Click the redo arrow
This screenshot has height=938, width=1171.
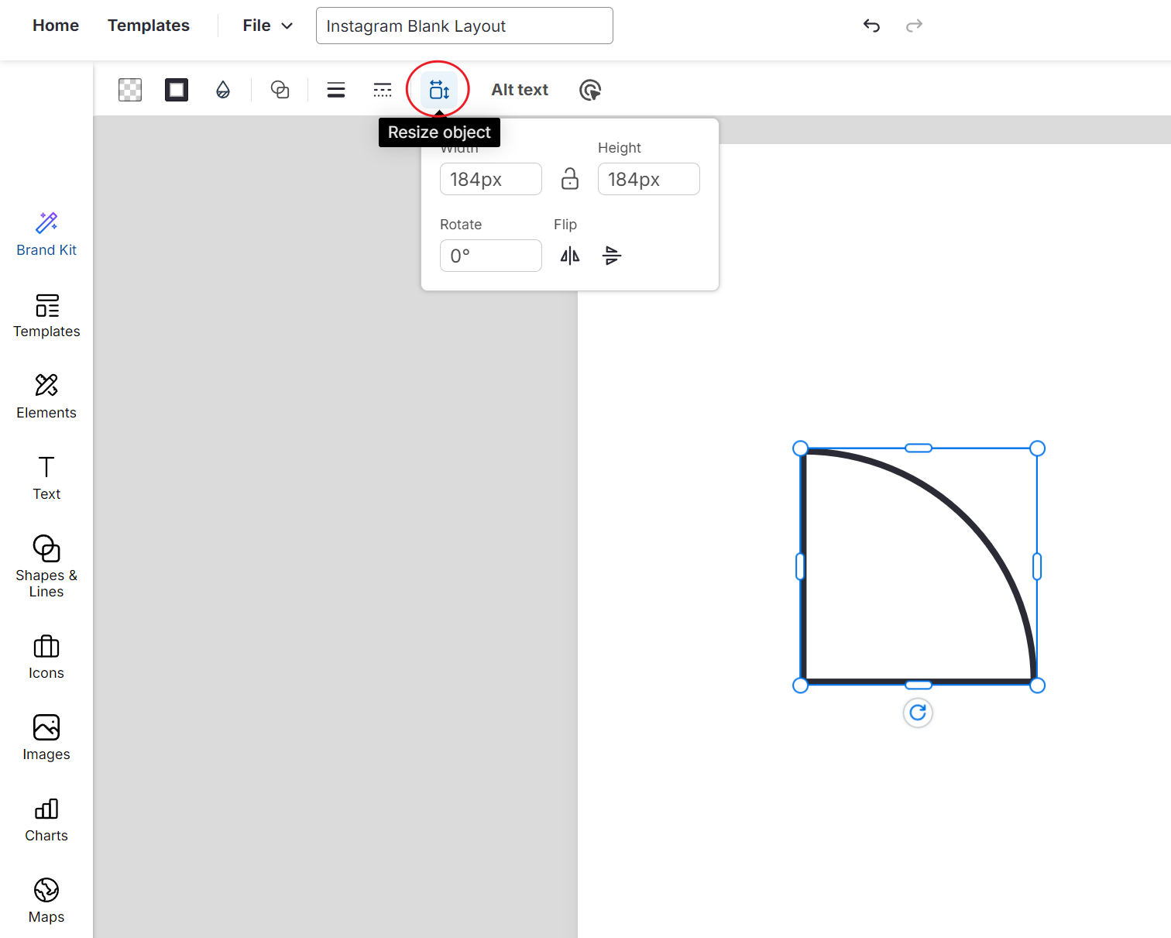[x=914, y=26]
